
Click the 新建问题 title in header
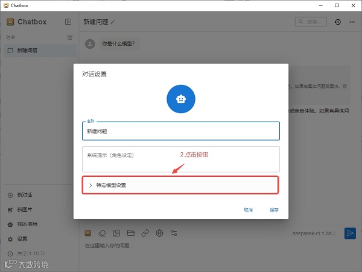pyautogui.click(x=96, y=22)
